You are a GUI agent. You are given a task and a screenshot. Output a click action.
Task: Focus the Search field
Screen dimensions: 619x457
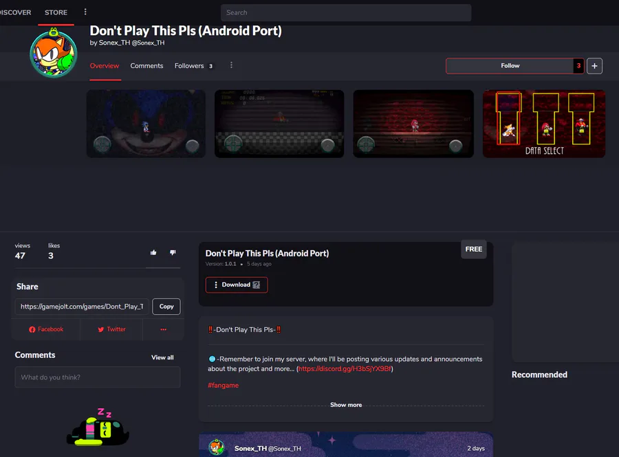click(x=346, y=12)
